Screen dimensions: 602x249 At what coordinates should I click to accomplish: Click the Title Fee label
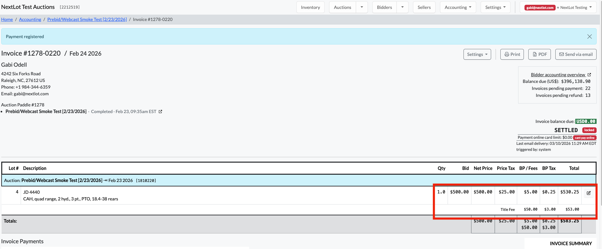tap(508, 209)
